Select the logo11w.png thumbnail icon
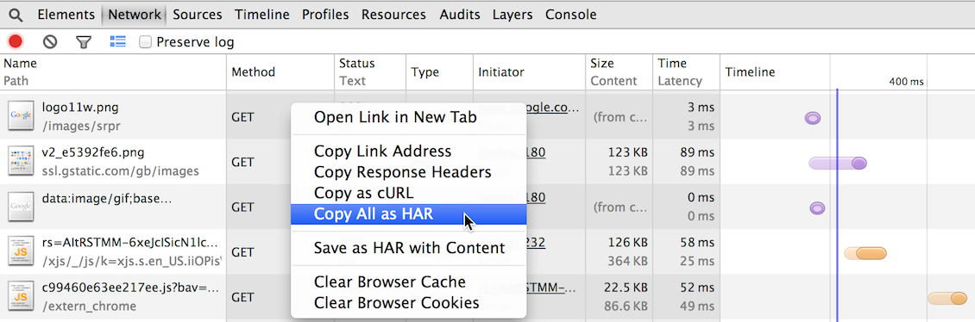Image resolution: width=975 pixels, height=322 pixels. 21,116
